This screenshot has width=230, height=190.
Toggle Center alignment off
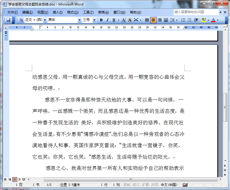153,20
